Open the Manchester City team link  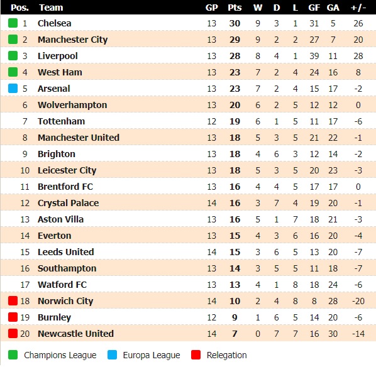(73, 40)
